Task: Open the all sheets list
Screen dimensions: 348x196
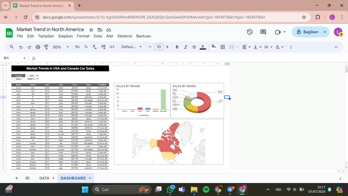Action: tap(27, 178)
